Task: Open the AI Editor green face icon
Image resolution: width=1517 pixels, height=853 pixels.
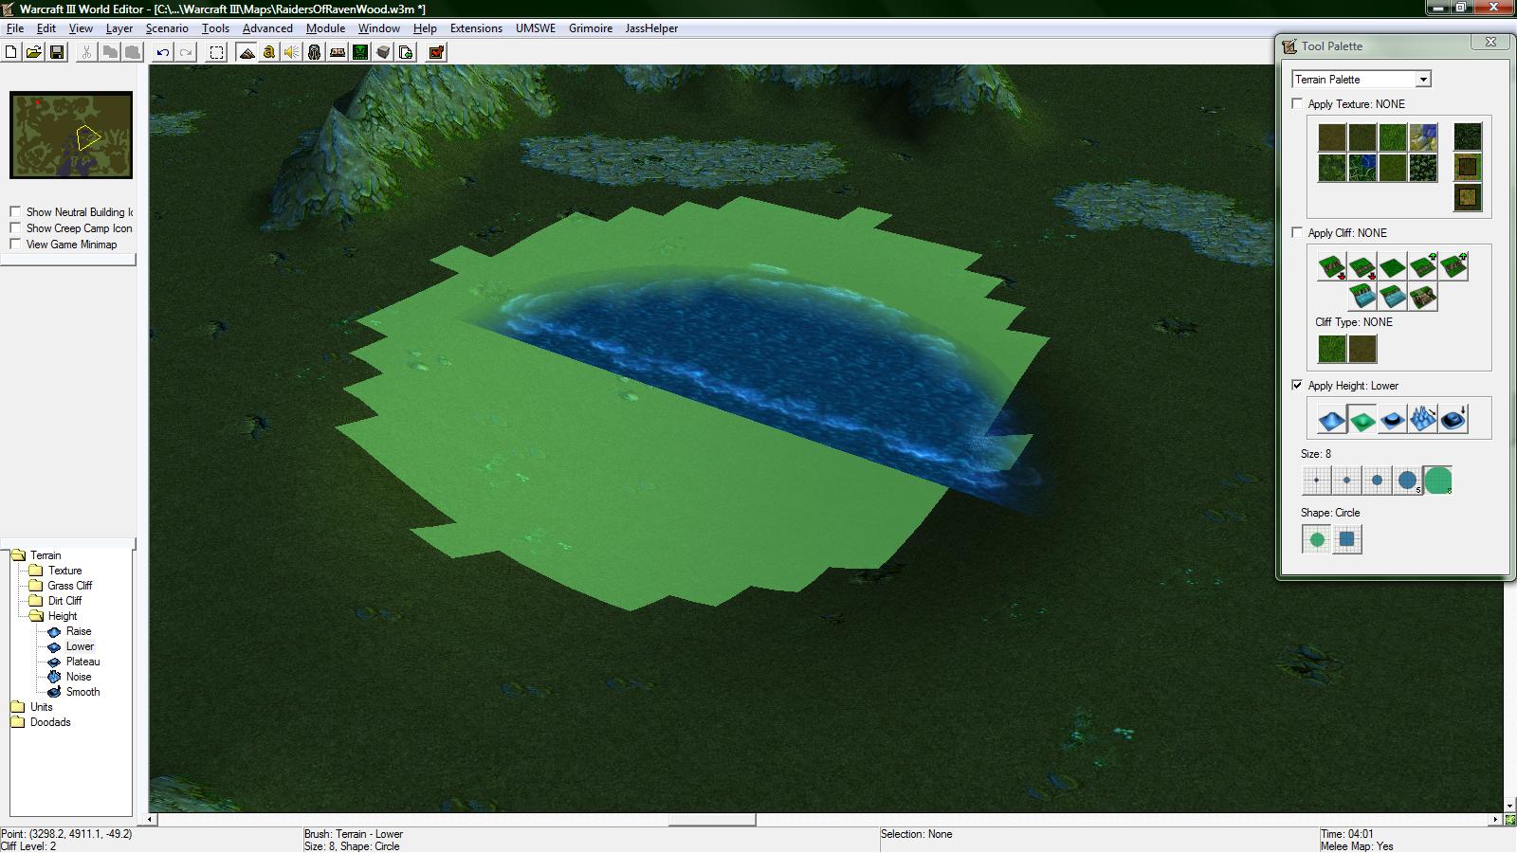Action: pyautogui.click(x=360, y=52)
